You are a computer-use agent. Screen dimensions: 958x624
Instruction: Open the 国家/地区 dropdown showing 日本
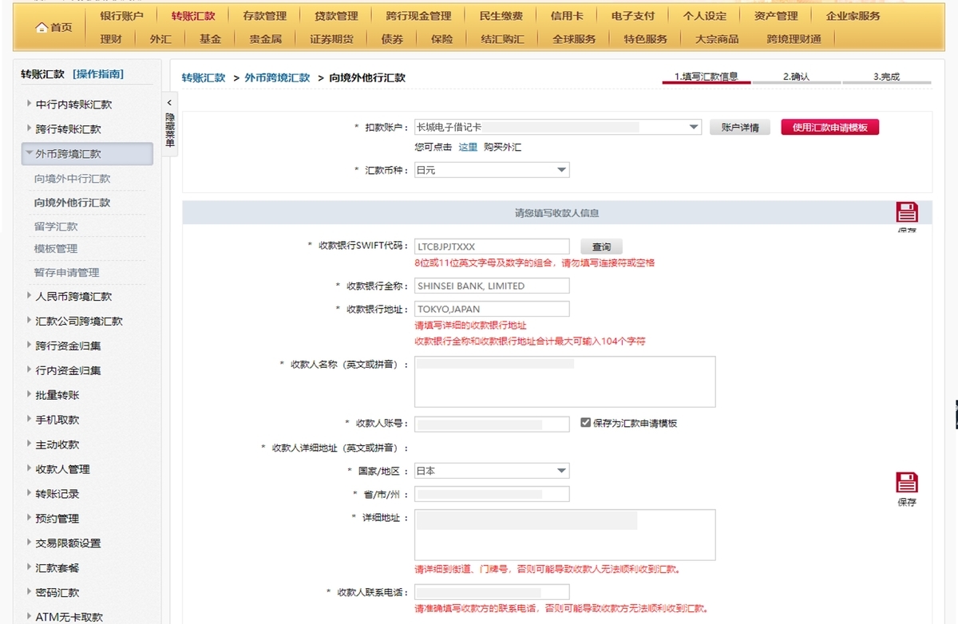click(x=563, y=470)
